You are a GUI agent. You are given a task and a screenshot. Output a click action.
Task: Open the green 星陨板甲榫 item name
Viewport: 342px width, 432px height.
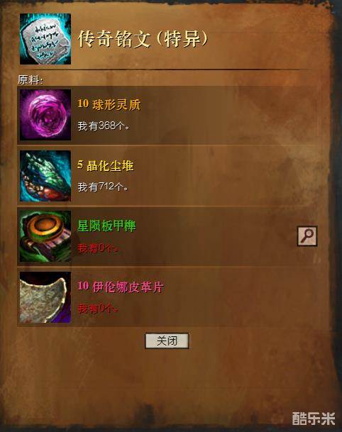tap(106, 226)
